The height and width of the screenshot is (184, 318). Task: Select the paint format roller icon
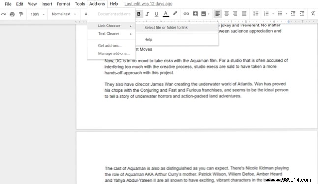[21, 14]
